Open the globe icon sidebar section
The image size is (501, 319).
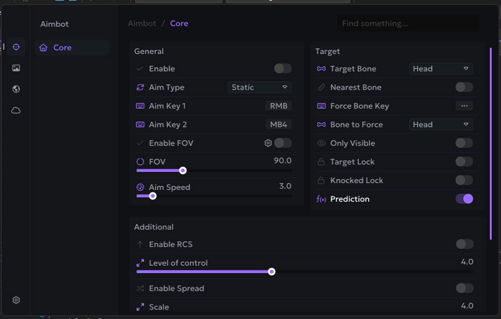click(16, 89)
